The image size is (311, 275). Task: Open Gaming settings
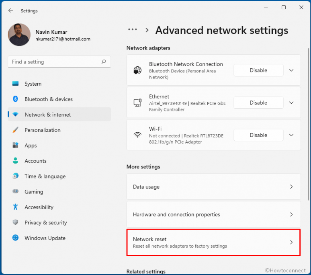59,192
